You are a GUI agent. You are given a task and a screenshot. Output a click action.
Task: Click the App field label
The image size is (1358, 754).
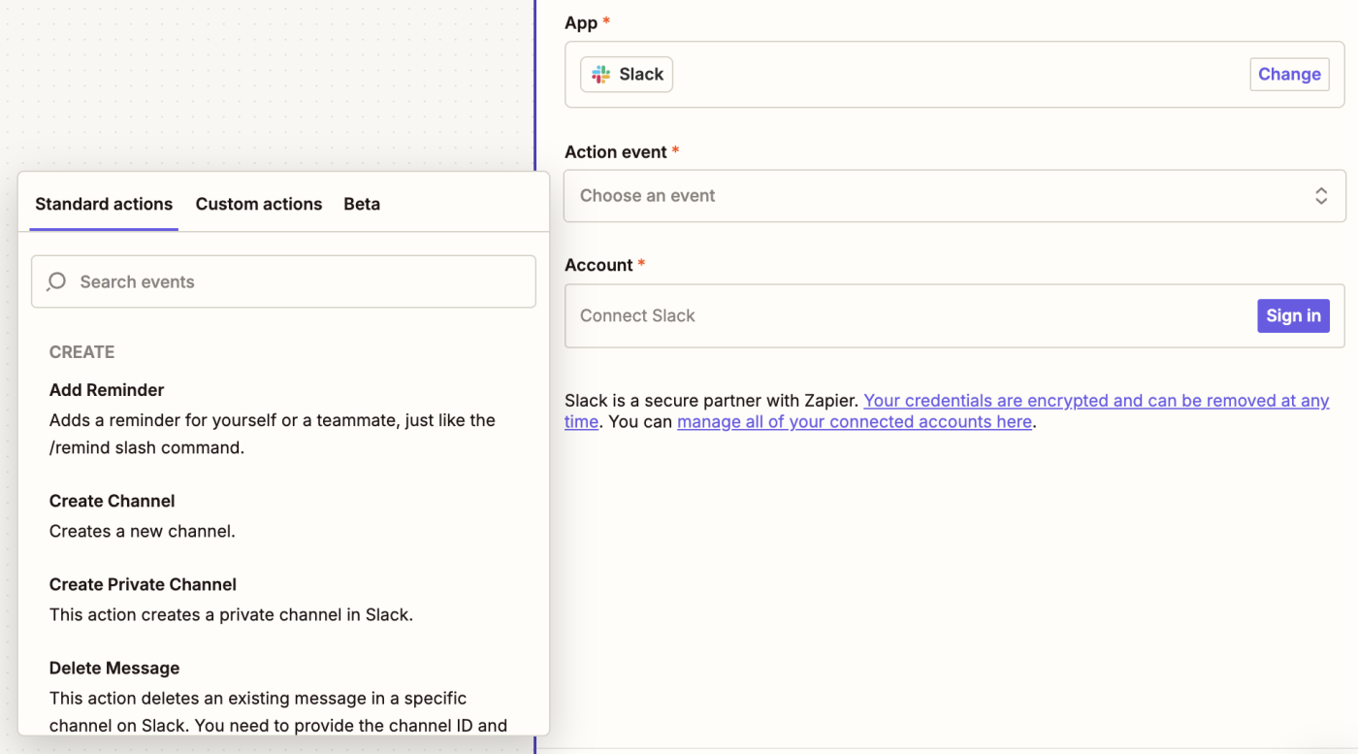pyautogui.click(x=581, y=22)
